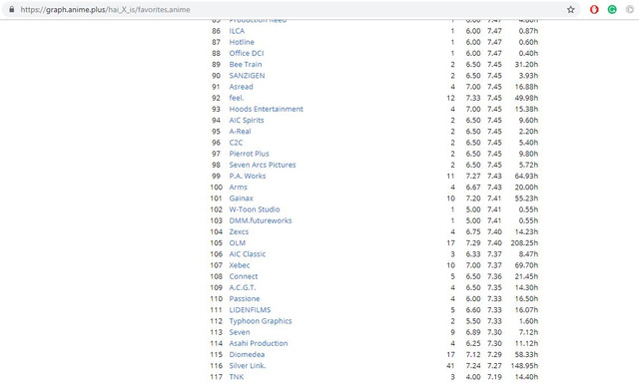Viewport: 639px width, 391px height.
Task: Open the red Opera extension icon
Action: [x=594, y=9]
